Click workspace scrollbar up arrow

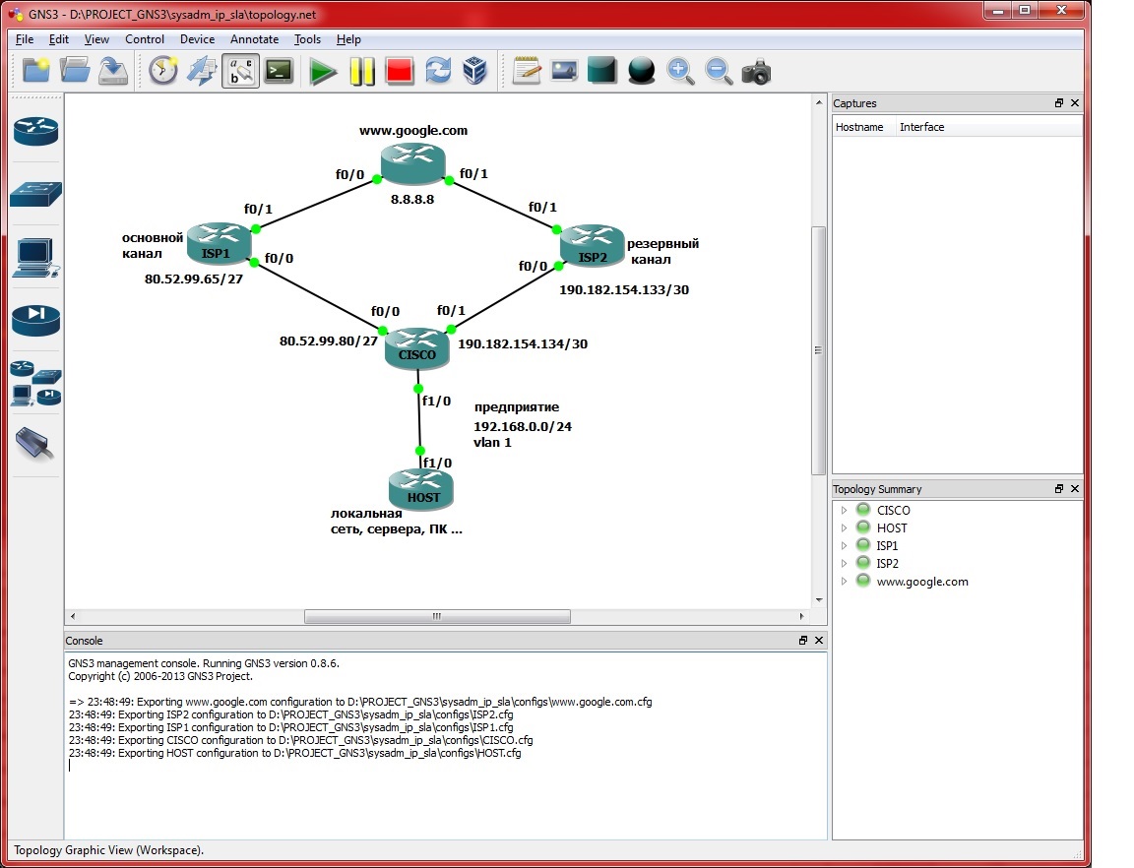819,102
